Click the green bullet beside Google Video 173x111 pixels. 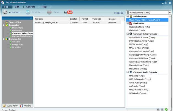(x=10, y=45)
